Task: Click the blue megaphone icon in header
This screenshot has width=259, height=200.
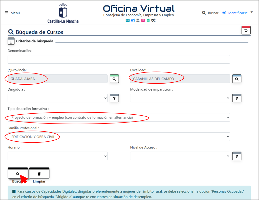Action: pos(133,20)
